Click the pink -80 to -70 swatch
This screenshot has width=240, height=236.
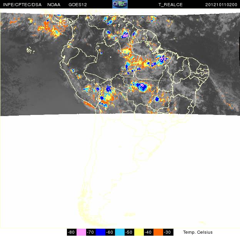pos(81,232)
